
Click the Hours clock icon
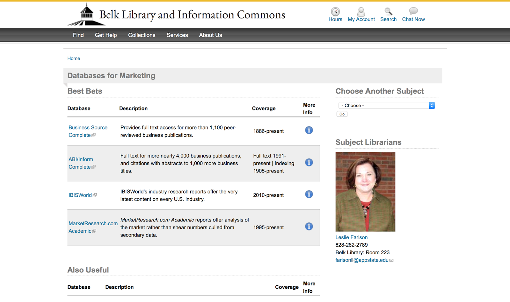click(x=335, y=12)
